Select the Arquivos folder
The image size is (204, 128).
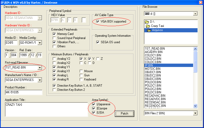(x=157, y=30)
